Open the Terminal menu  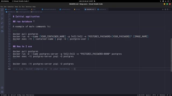[x=28, y=7]
